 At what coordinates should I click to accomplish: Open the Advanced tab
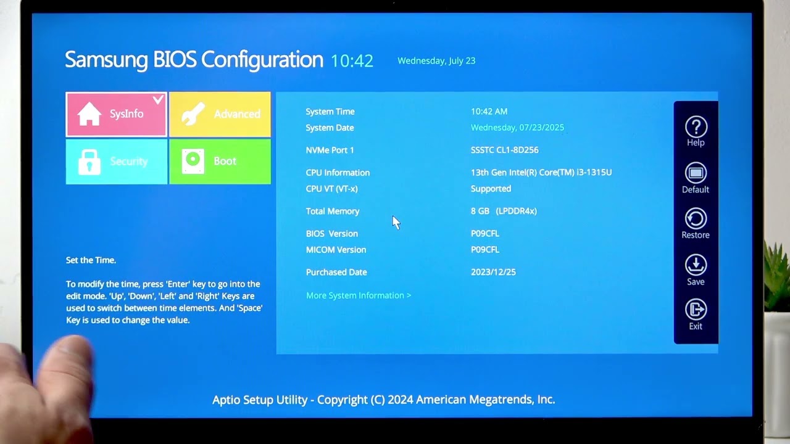[x=236, y=114]
